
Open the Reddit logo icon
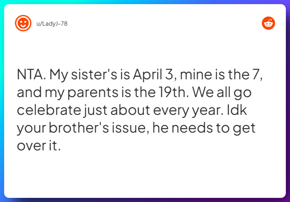click(x=268, y=24)
